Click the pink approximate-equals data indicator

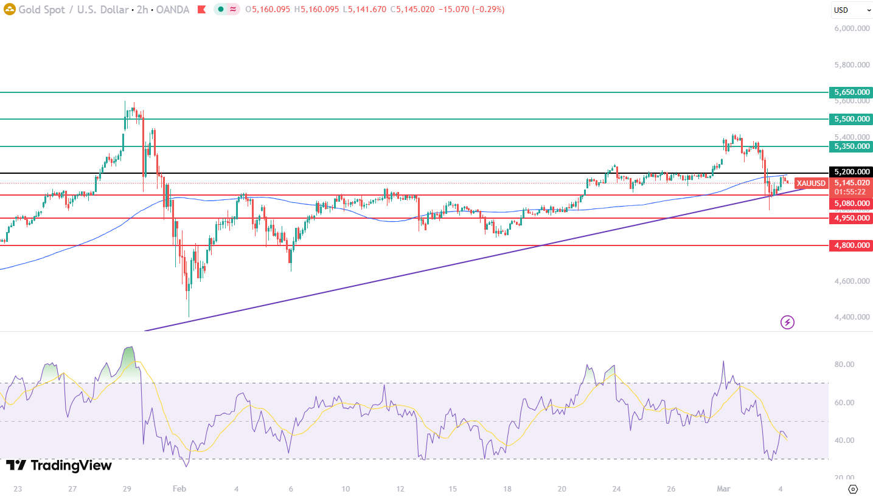(x=232, y=10)
